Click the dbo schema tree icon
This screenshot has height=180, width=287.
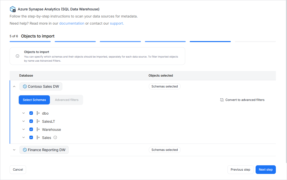point(38,113)
